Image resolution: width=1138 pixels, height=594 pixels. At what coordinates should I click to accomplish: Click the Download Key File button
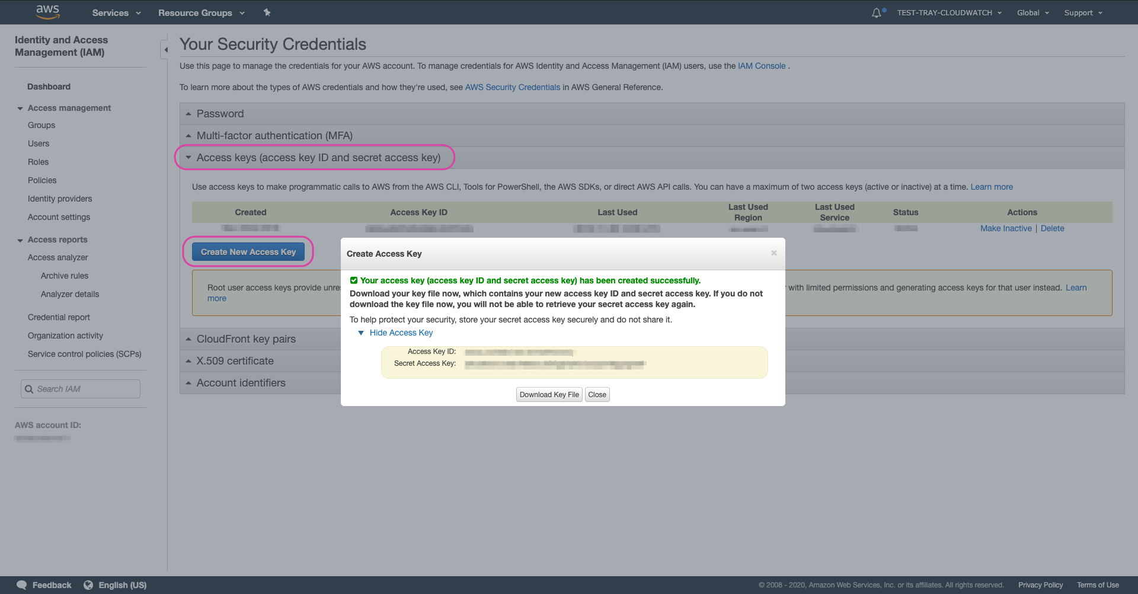pos(549,395)
